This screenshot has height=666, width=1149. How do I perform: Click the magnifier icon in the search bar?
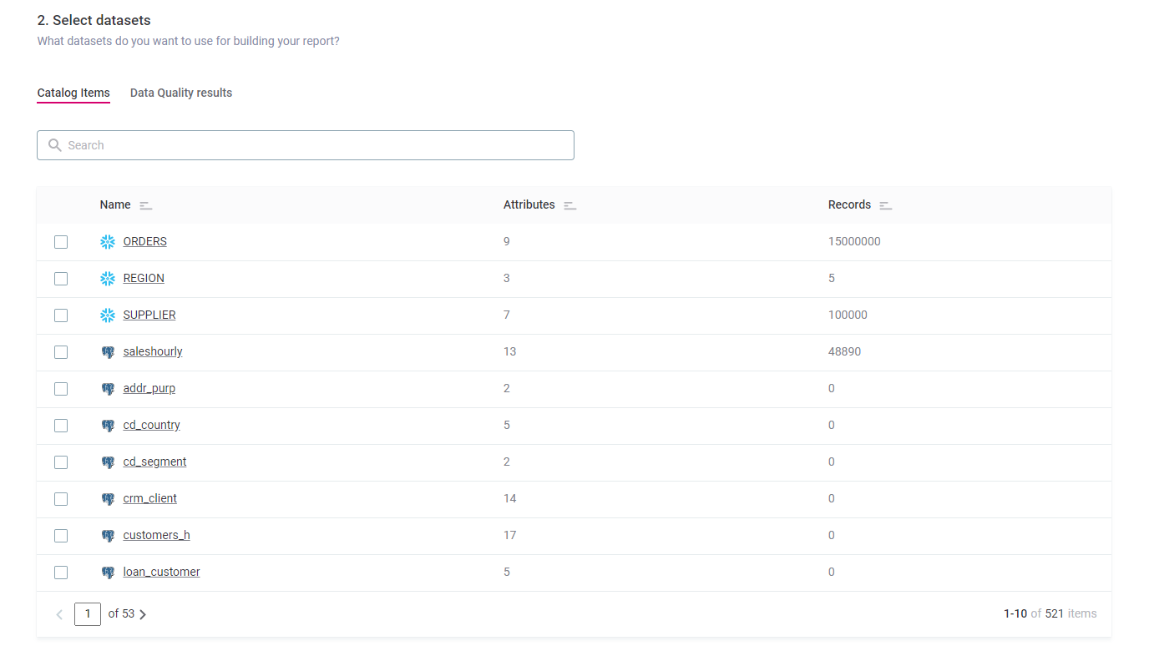tap(54, 144)
